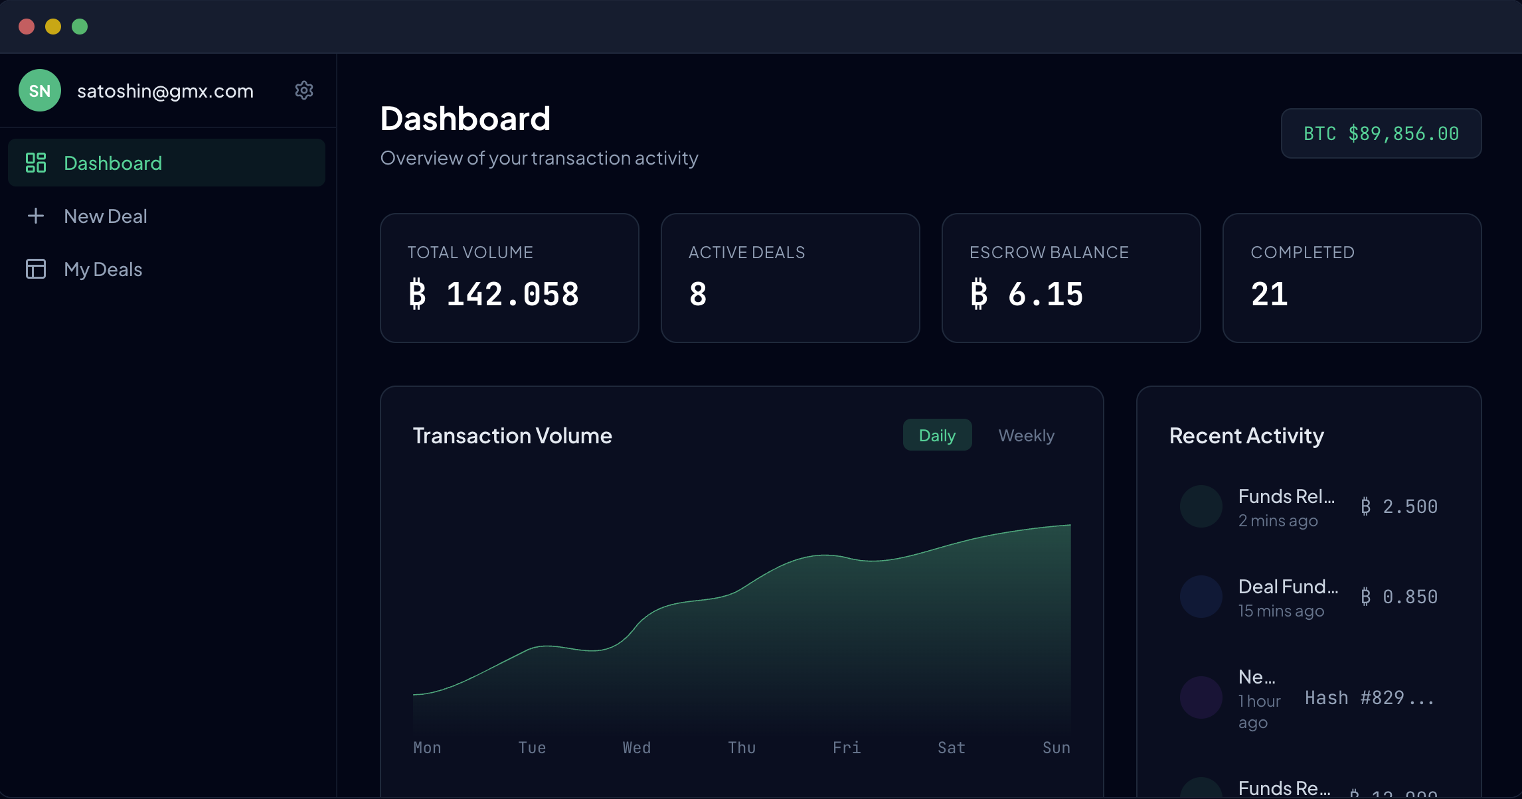Viewport: 1522px width, 799px height.
Task: Click the My Deals table icon
Action: (36, 269)
